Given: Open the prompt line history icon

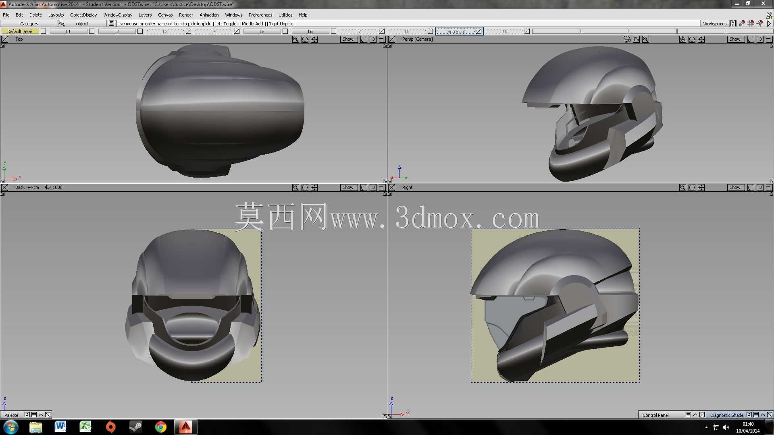Looking at the screenshot, I should tap(111, 24).
